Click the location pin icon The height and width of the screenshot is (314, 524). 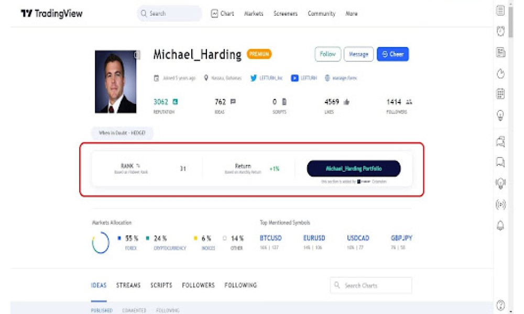[x=206, y=78]
